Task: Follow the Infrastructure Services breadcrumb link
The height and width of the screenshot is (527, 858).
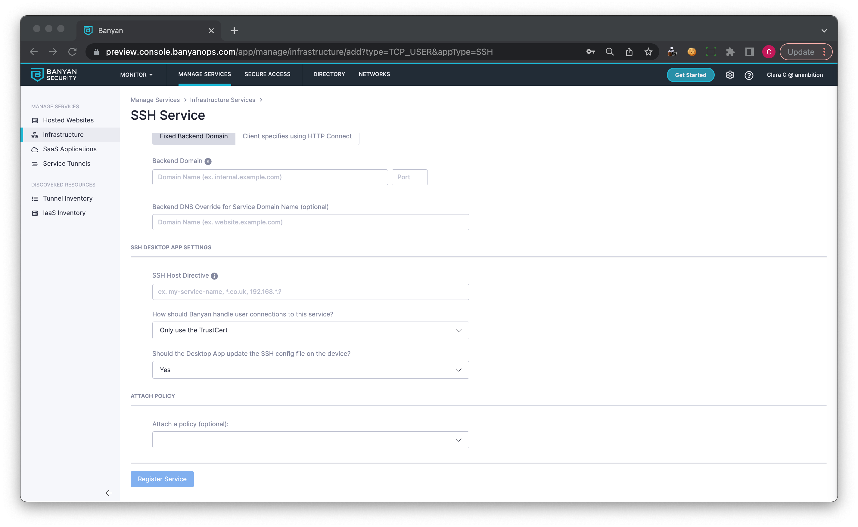Action: point(222,100)
